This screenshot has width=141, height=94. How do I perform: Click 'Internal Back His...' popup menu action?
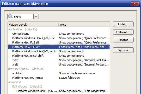84,60
